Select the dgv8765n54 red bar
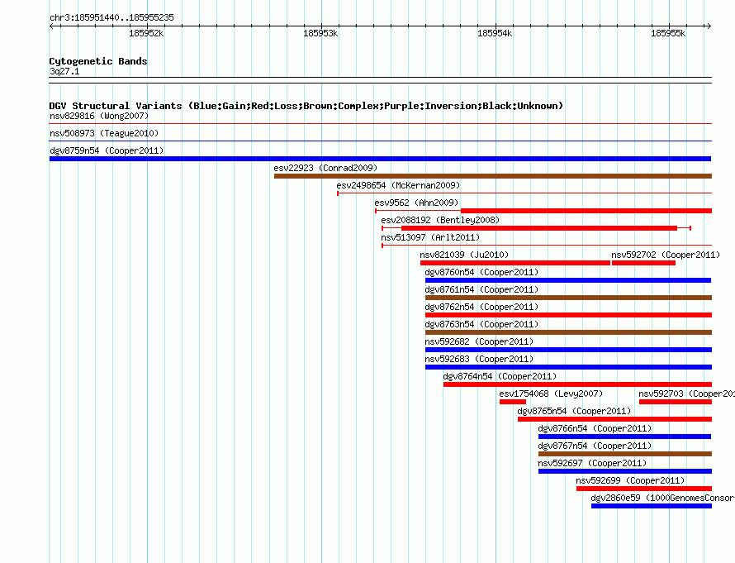The height and width of the screenshot is (563, 735). point(614,419)
